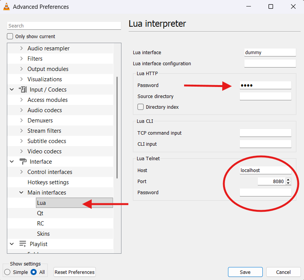Screen dimensions: 304x280
Task: Enable the Directory index checkbox
Action: (x=141, y=107)
